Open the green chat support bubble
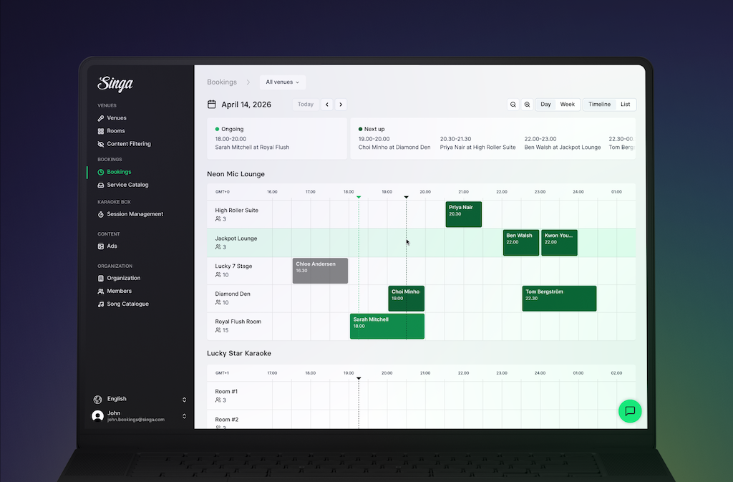733x482 pixels. [630, 411]
